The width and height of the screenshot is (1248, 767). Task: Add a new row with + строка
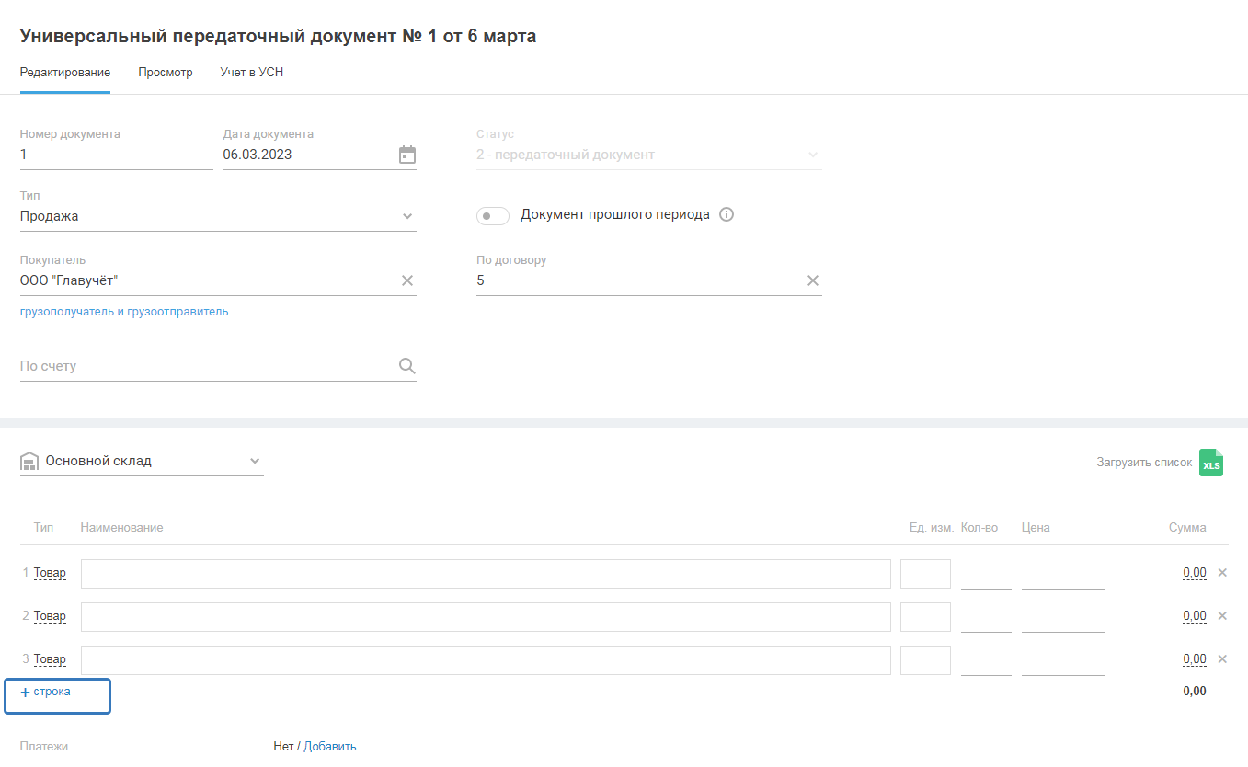point(46,692)
